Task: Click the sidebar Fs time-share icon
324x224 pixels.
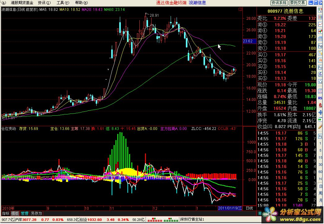Action: pyautogui.click(x=320, y=136)
